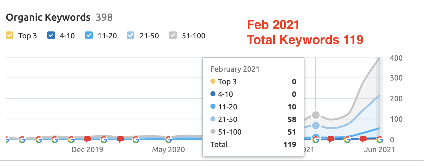Click the Google icon beneath the February 2021 hover line

[315, 139]
